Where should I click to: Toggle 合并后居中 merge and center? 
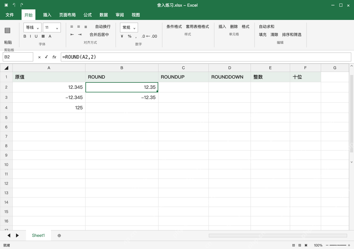pos(99,35)
